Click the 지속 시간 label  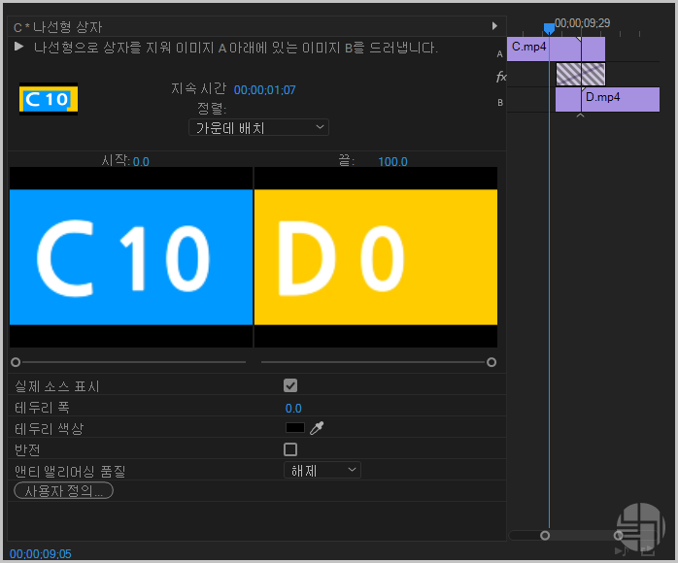[x=198, y=88]
